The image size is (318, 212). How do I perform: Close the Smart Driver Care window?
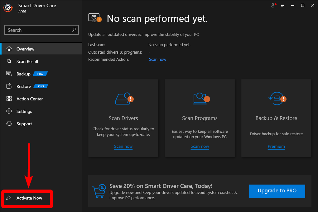coord(312,6)
